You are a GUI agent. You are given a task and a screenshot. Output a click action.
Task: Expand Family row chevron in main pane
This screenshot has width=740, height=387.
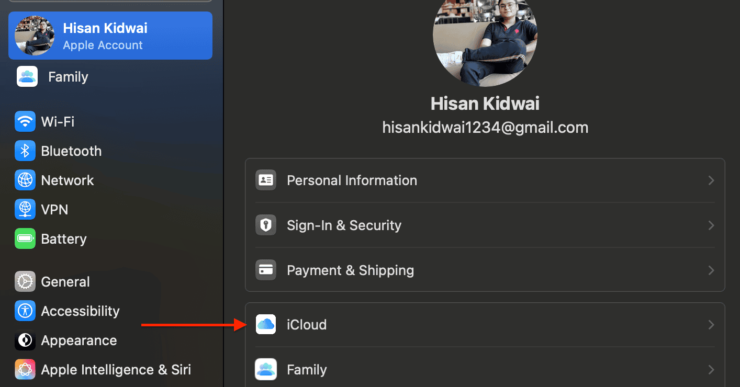pyautogui.click(x=711, y=370)
